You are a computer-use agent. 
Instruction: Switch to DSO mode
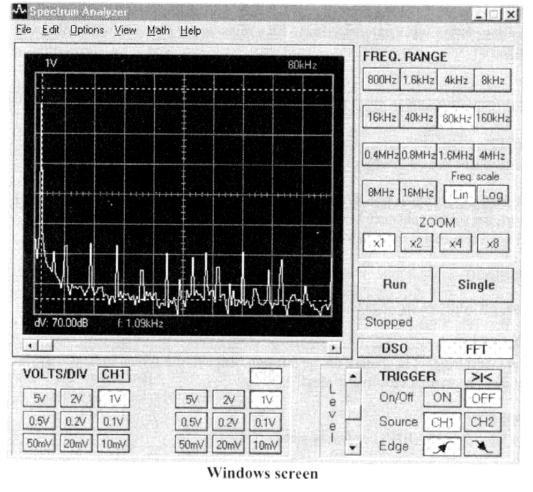[395, 349]
